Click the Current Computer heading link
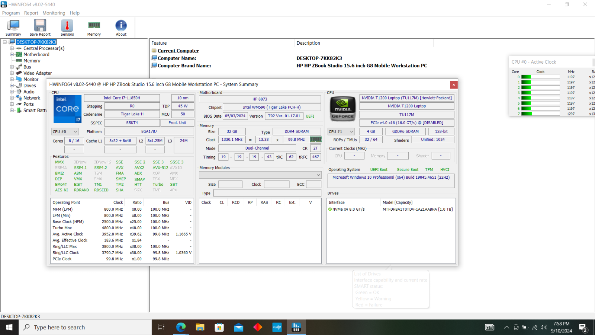 coord(178,51)
